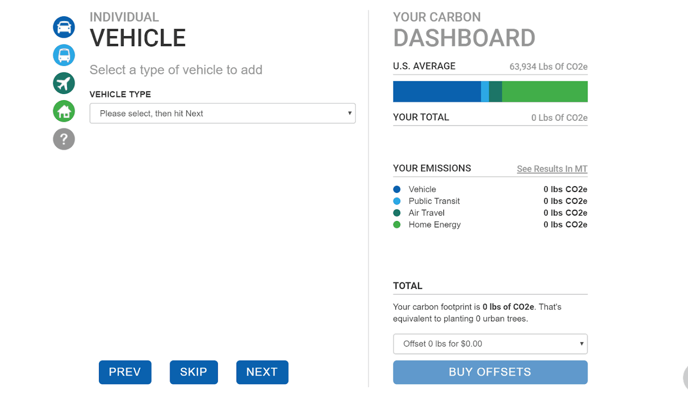This screenshot has height=393, width=688.
Task: Click the Vehicle Type dropdown arrow
Action: [x=350, y=114]
